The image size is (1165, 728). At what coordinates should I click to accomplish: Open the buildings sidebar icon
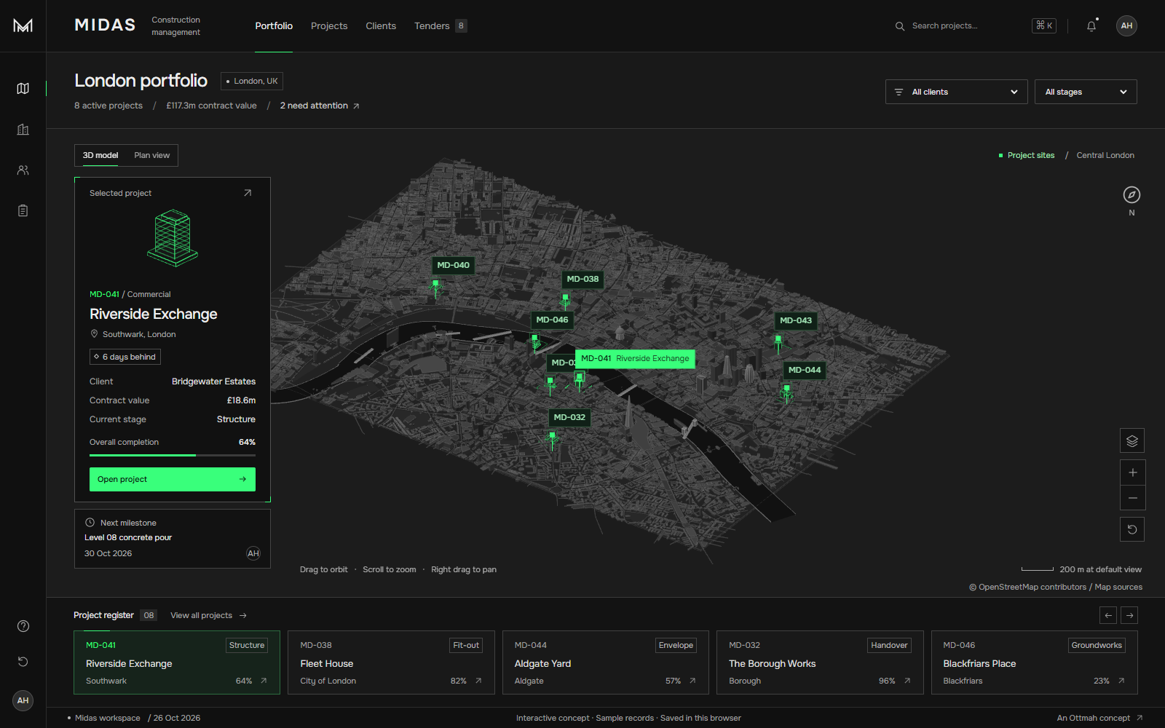pyautogui.click(x=23, y=130)
